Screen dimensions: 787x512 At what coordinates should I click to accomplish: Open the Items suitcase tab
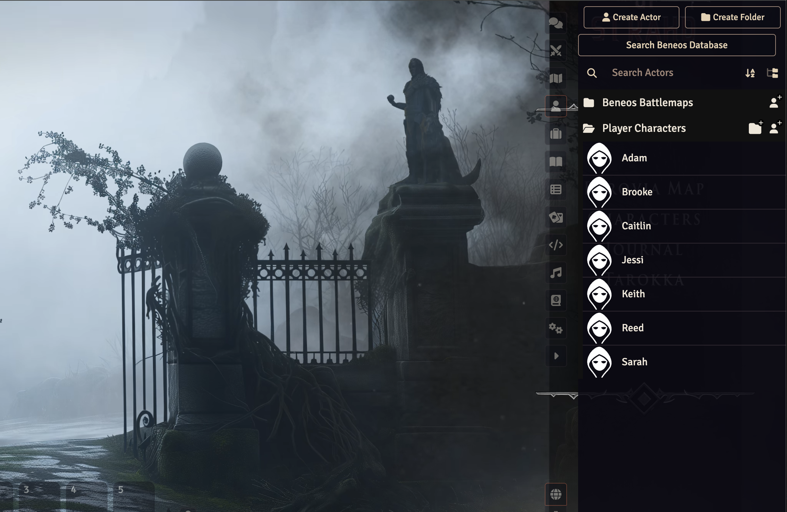[556, 134]
